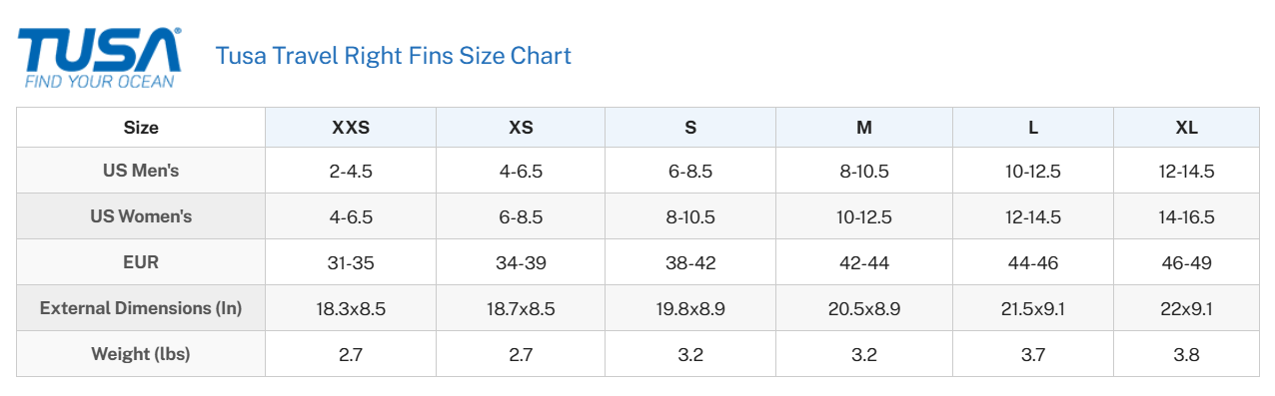Select the Tusa Travel Right Fins Size Chart title

tap(393, 55)
